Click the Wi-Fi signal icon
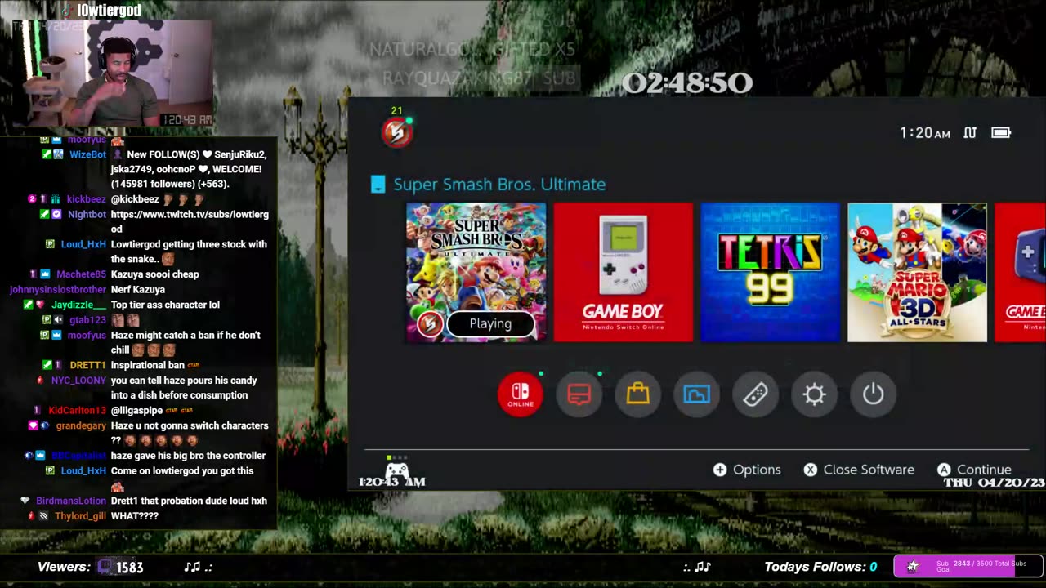Image resolution: width=1046 pixels, height=588 pixels. (970, 132)
